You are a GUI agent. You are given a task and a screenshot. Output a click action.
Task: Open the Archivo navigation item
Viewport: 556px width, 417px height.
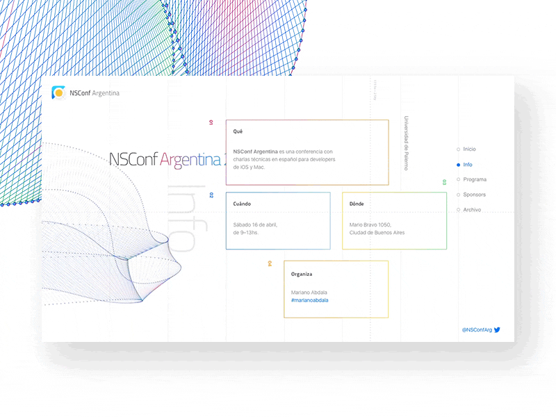pyautogui.click(x=472, y=210)
